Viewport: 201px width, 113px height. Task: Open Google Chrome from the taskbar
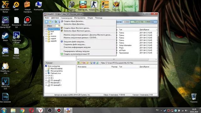tap(22, 110)
